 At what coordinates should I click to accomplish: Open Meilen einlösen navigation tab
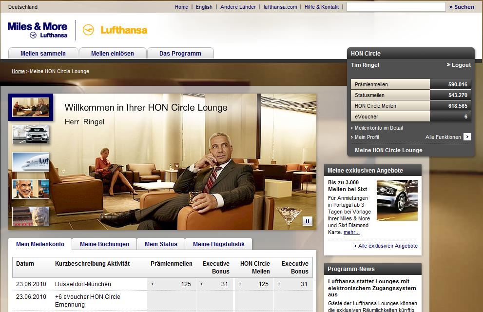pos(113,53)
